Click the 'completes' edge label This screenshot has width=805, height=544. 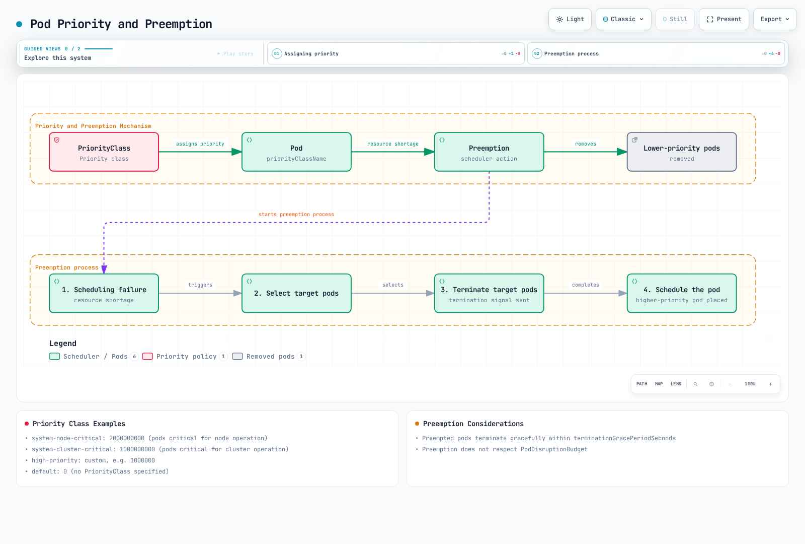[x=586, y=285]
